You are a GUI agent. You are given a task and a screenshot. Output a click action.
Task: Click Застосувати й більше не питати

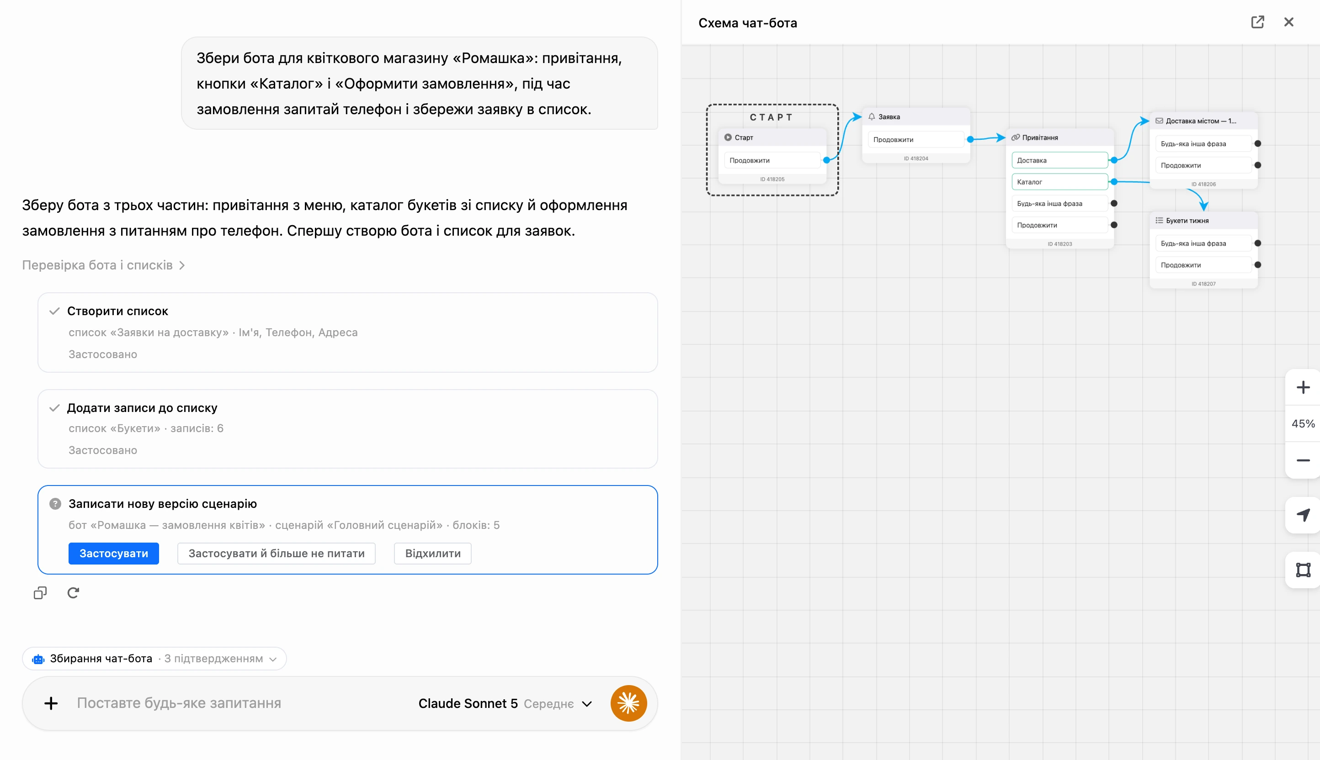click(x=277, y=553)
